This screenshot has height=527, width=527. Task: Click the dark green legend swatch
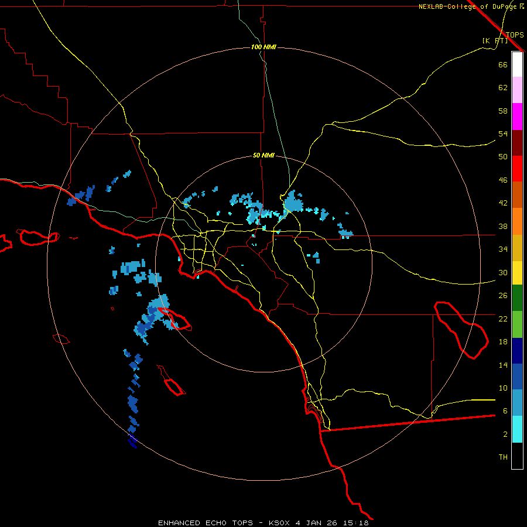(517, 298)
